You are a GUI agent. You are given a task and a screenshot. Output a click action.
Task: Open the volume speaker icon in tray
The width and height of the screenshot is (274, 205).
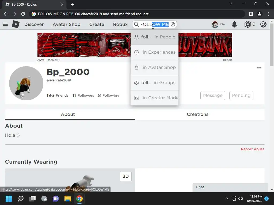click(241, 199)
